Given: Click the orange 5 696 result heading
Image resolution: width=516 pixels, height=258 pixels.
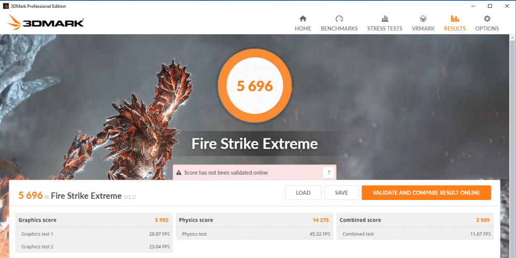Looking at the screenshot, I should pyautogui.click(x=31, y=195).
